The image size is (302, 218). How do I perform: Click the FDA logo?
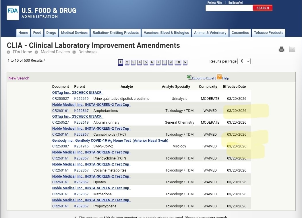(x=13, y=13)
